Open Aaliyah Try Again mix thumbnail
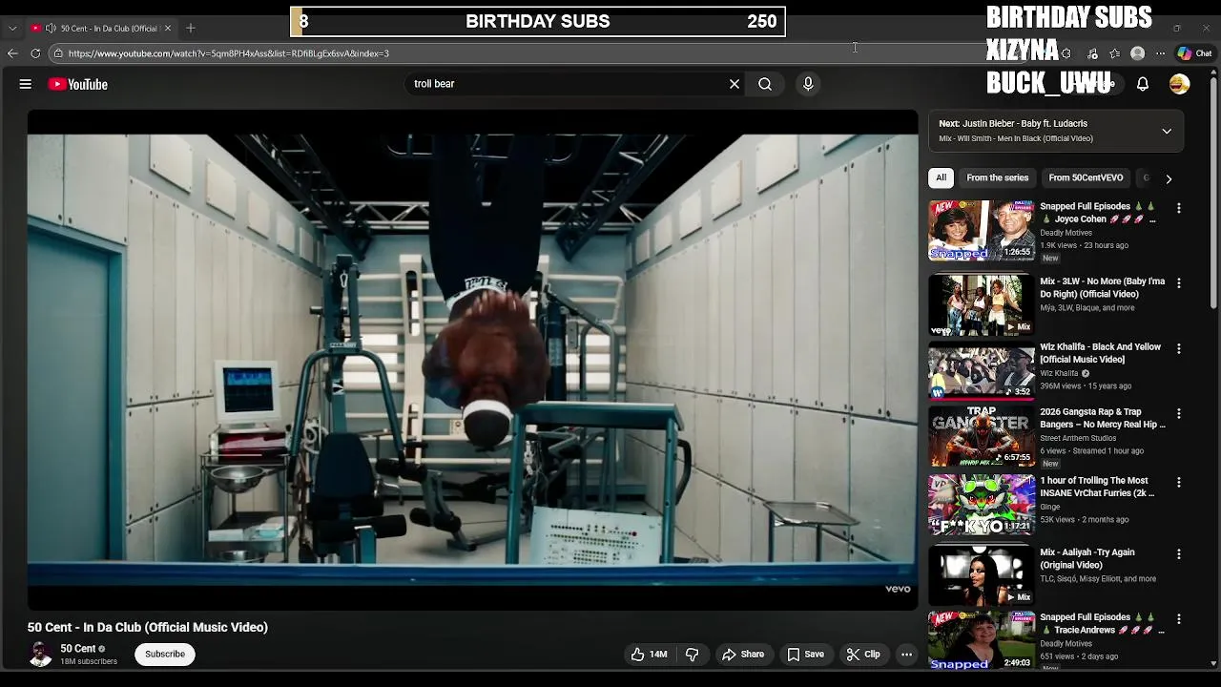This screenshot has width=1221, height=687. (x=982, y=576)
